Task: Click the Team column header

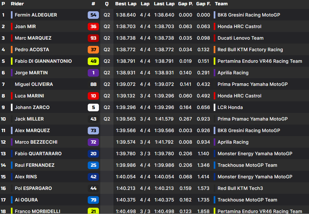Action: (x=221, y=4)
